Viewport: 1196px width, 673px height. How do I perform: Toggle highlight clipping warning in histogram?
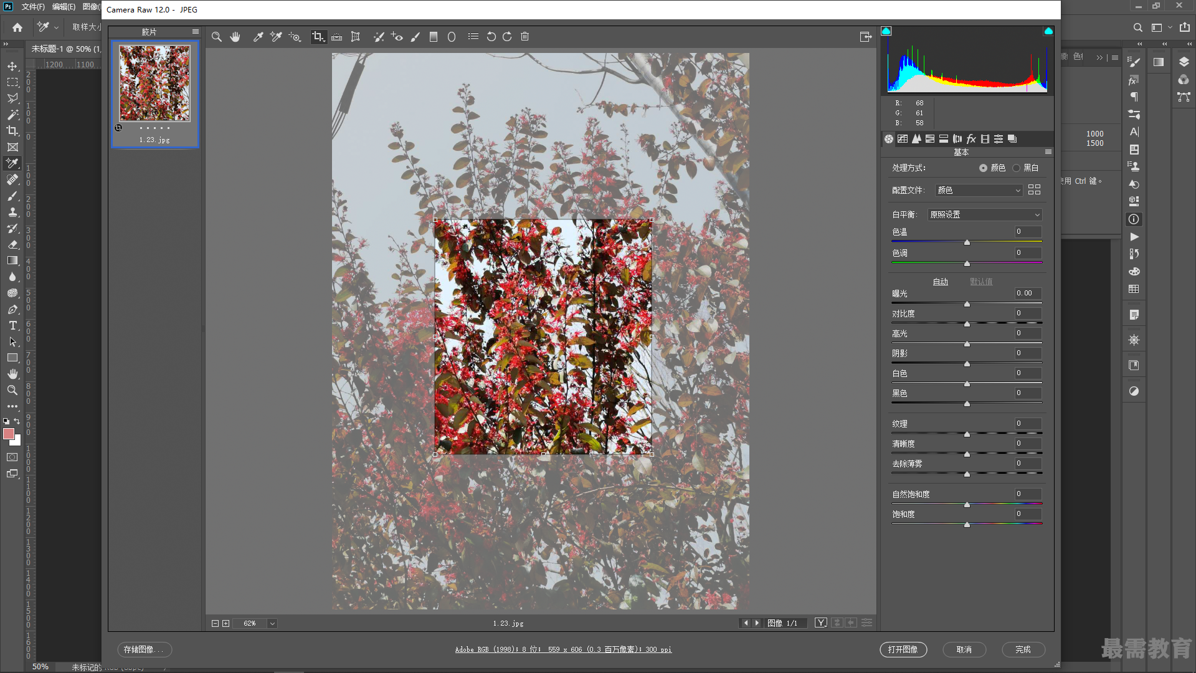tap(1048, 31)
